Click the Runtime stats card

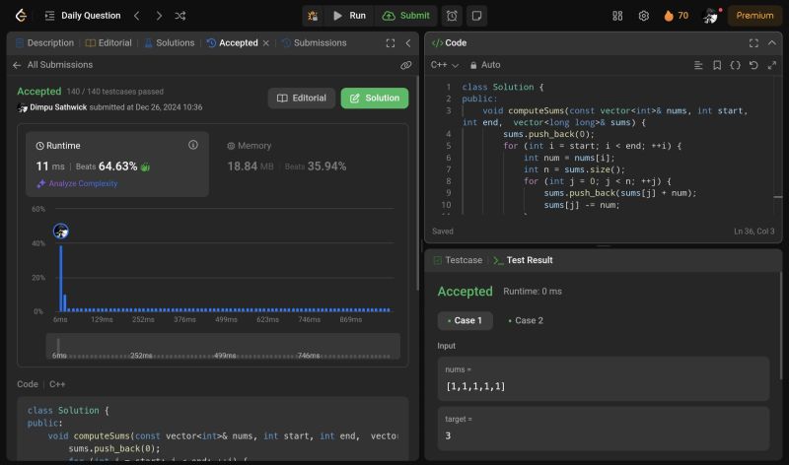click(117, 164)
